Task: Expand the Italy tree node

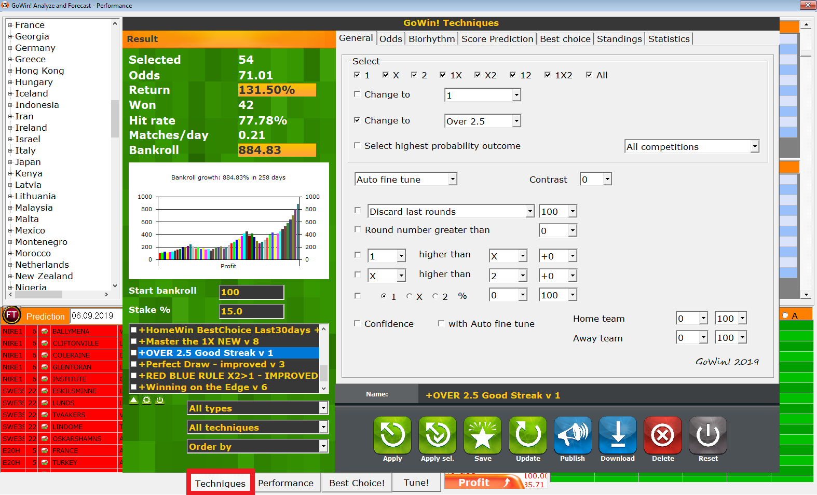Action: click(10, 150)
